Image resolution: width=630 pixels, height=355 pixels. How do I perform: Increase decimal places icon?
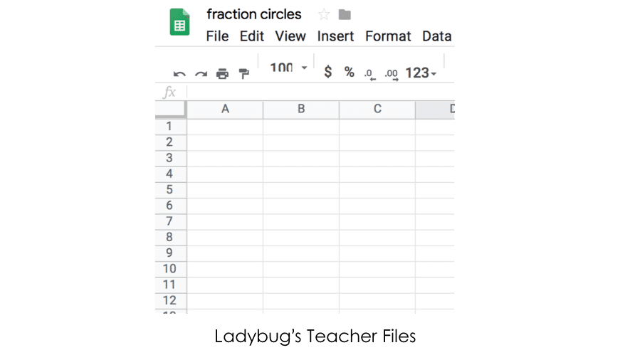coord(392,74)
